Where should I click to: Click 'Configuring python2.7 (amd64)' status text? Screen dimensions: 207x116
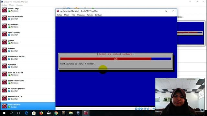78,64
